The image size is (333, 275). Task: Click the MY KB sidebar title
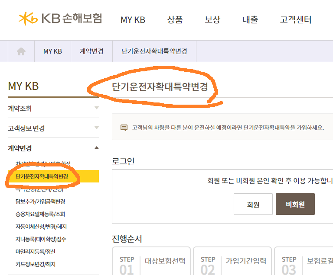[23, 86]
